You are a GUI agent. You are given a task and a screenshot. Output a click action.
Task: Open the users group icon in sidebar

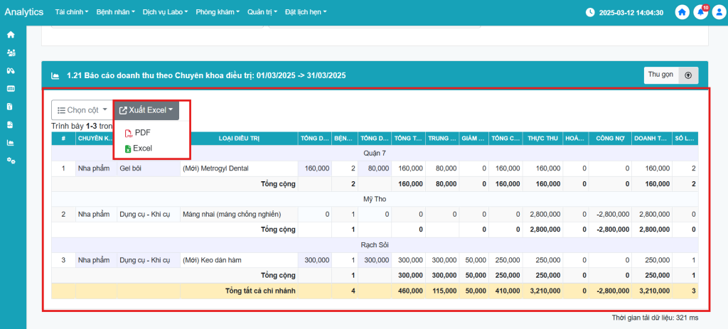[11, 53]
